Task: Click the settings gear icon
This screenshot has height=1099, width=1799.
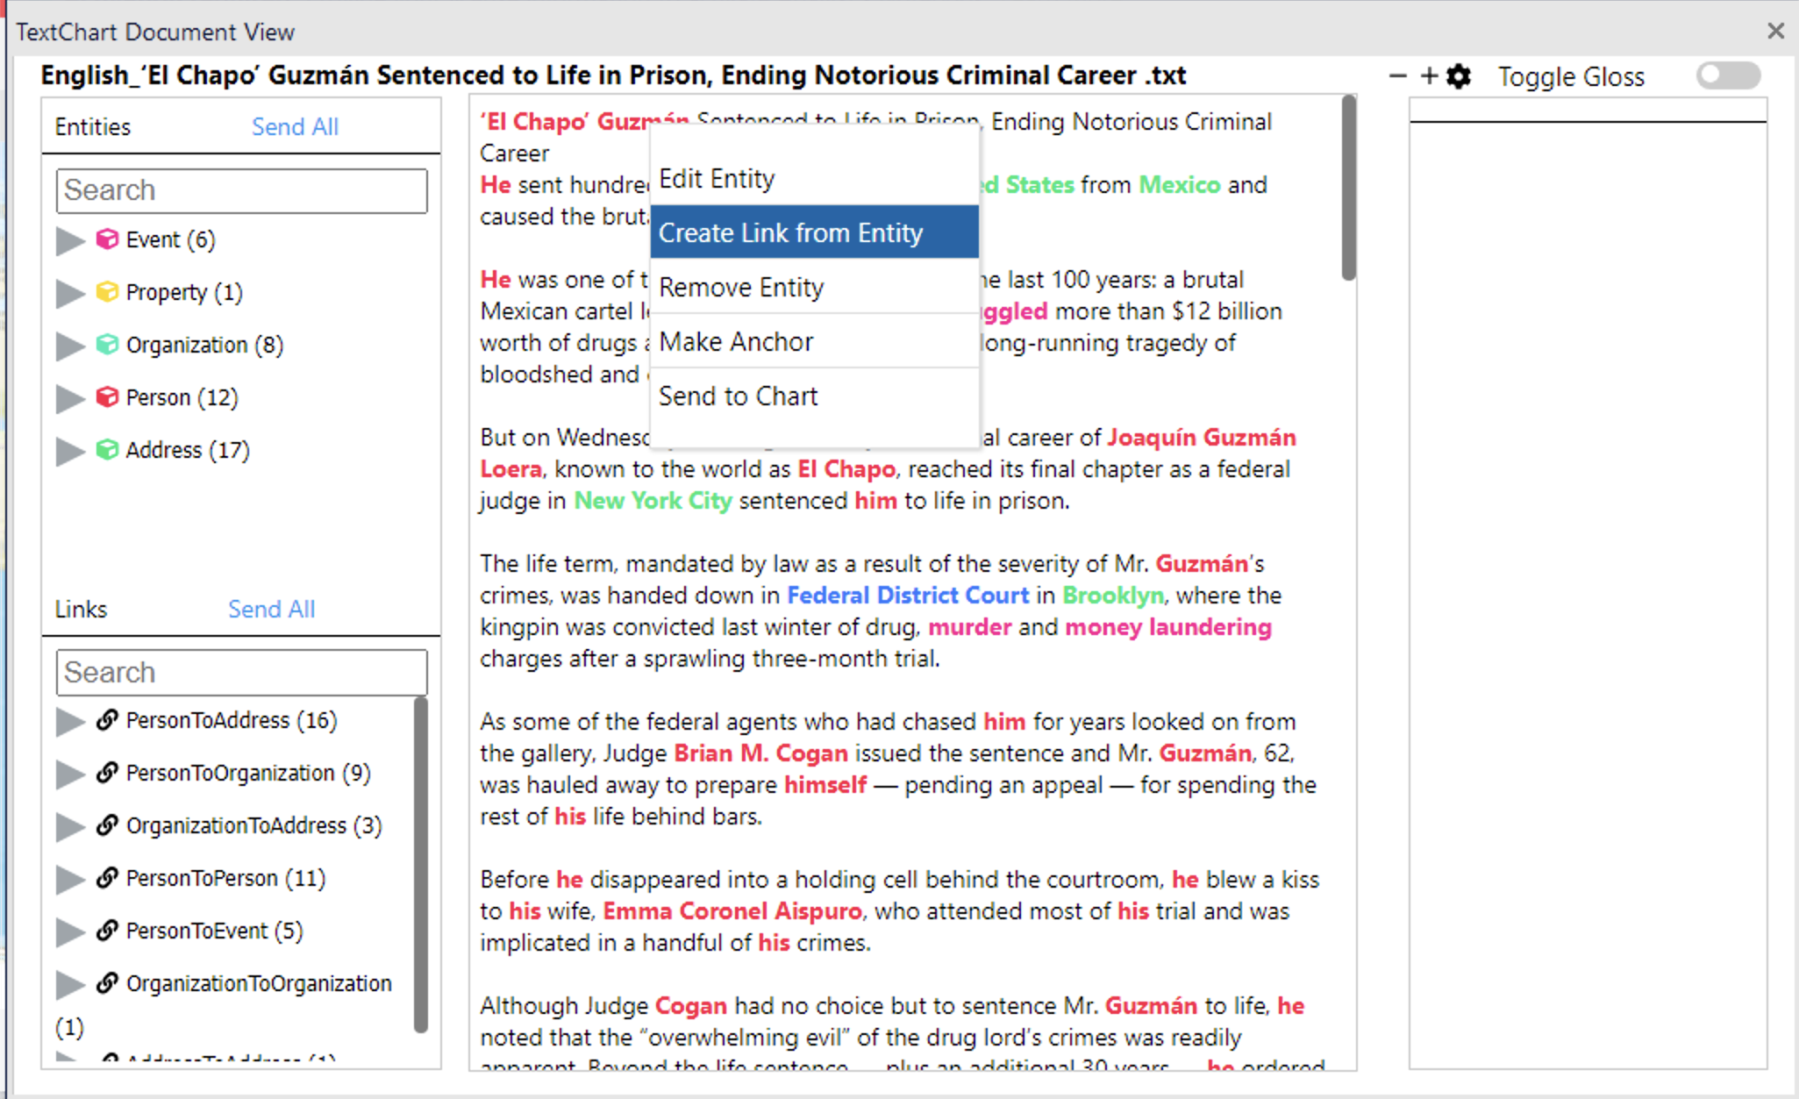Action: pos(1458,76)
